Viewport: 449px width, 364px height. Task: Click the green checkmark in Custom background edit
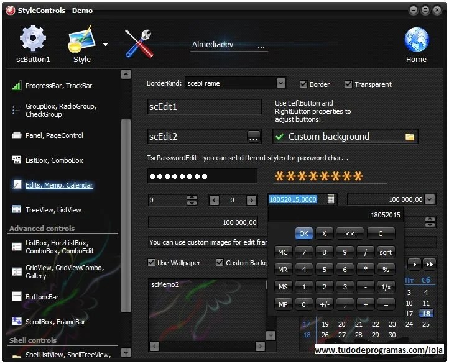pyautogui.click(x=279, y=137)
